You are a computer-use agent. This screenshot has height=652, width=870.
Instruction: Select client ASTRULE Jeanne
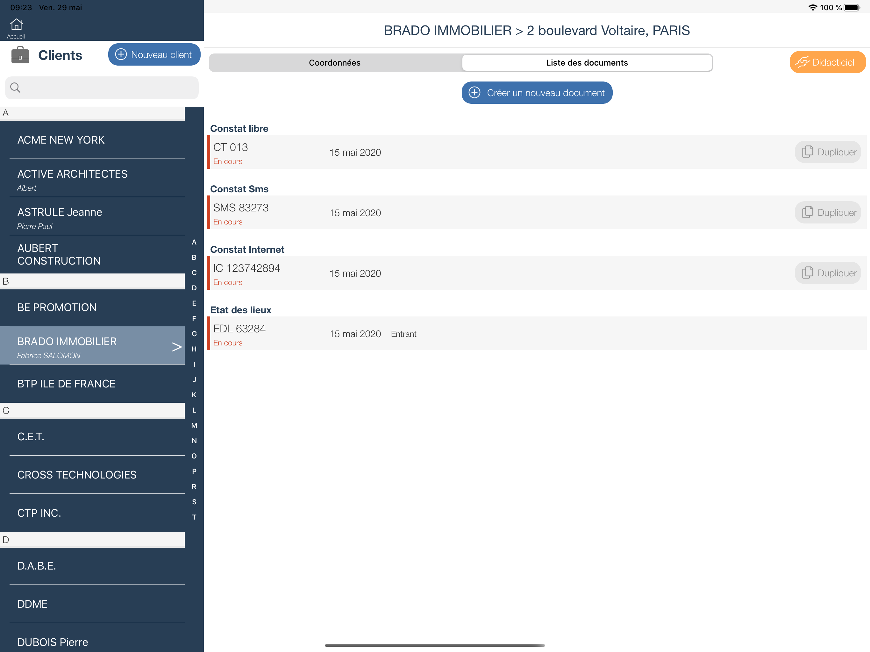tap(92, 216)
